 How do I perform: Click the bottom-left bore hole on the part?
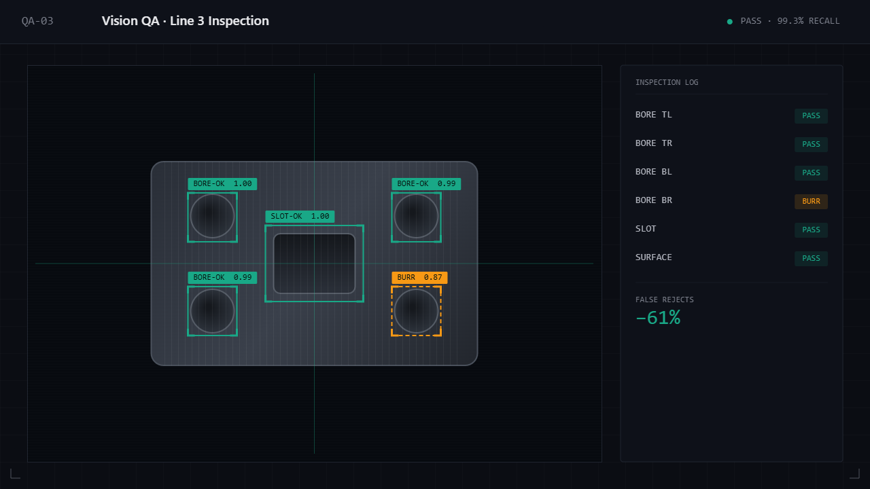coord(212,311)
